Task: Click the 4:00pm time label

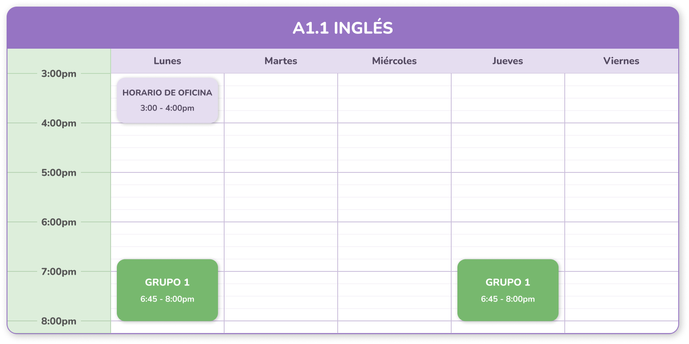Action: [59, 123]
